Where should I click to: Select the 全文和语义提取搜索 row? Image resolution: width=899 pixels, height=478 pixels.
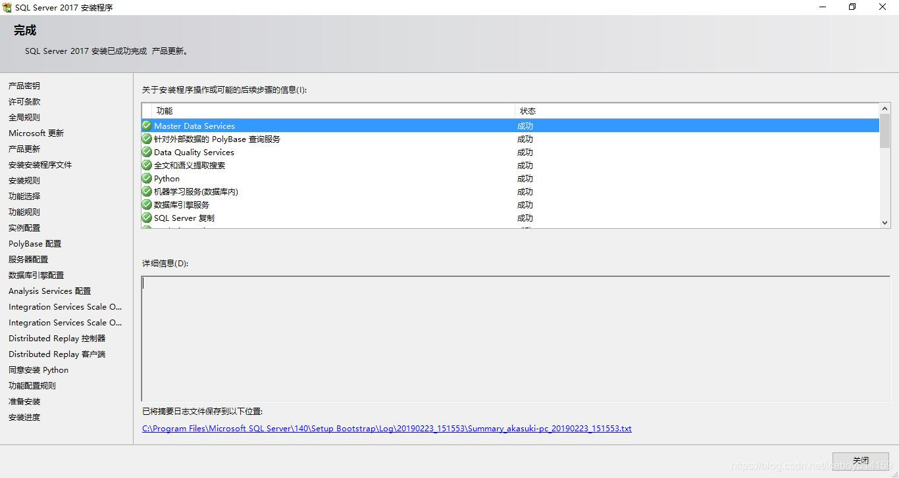[510, 165]
